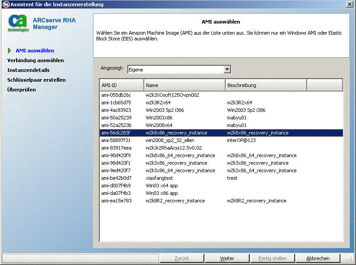The width and height of the screenshot is (356, 265).
Task: Click the CA Technologies logo
Action: pos(18,23)
